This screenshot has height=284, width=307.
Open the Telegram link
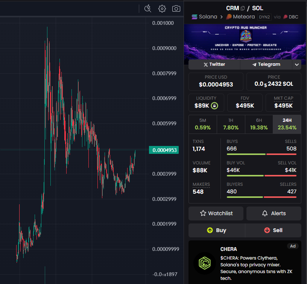266,65
